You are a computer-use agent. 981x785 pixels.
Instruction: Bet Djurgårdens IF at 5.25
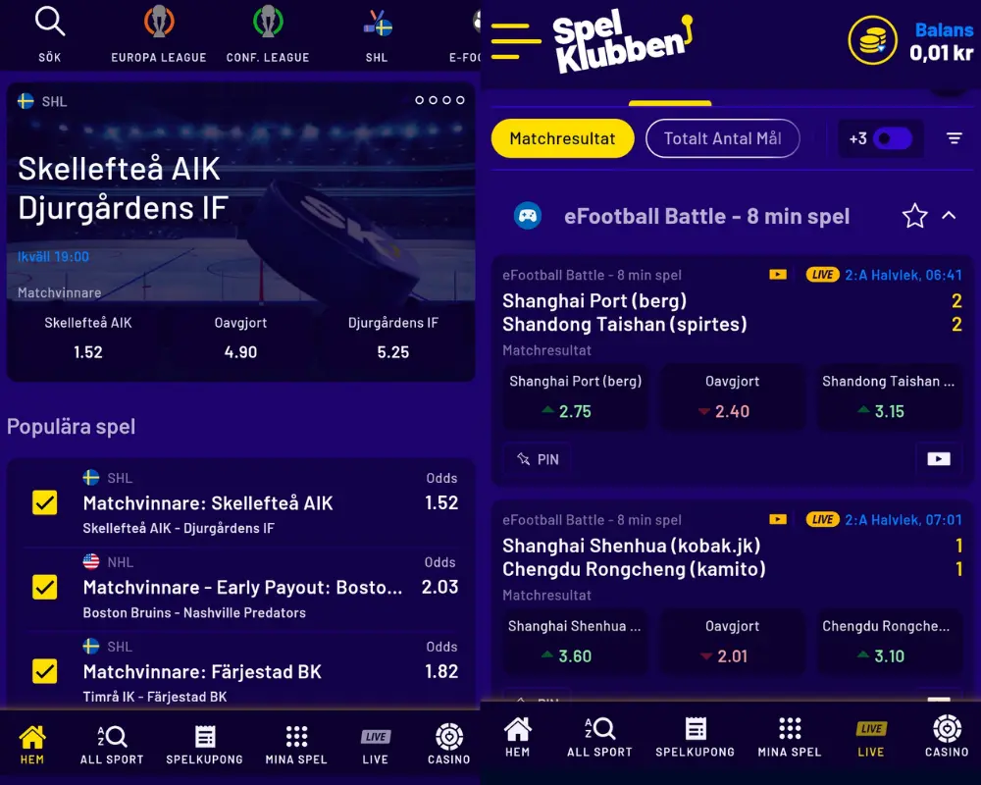393,338
